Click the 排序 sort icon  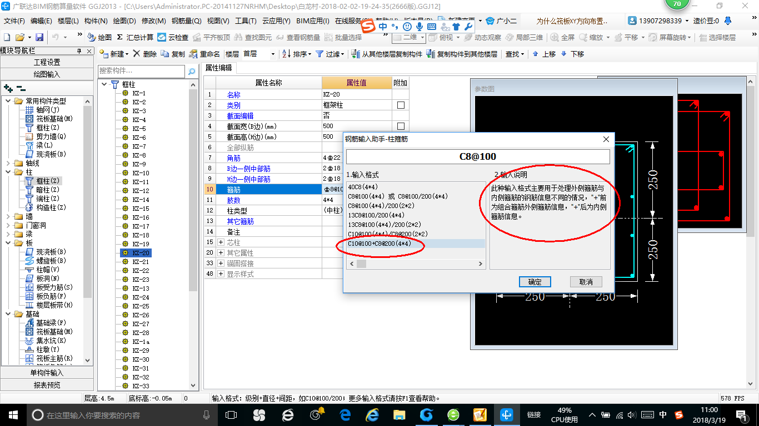[287, 54]
